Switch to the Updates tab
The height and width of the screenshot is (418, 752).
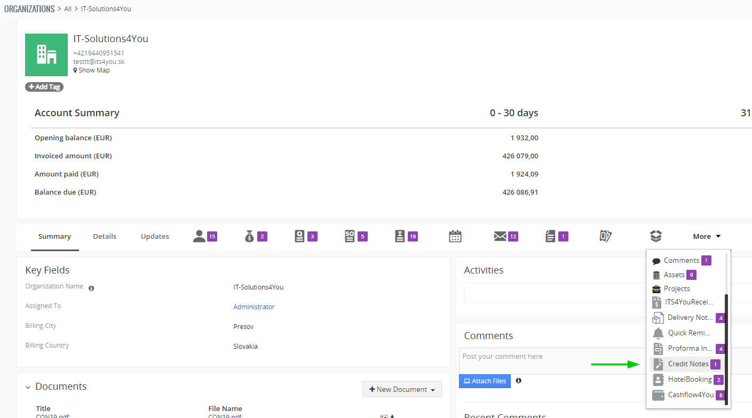155,236
